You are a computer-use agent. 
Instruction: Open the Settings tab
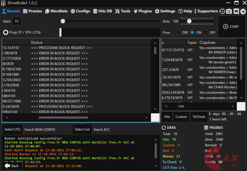click(x=165, y=11)
